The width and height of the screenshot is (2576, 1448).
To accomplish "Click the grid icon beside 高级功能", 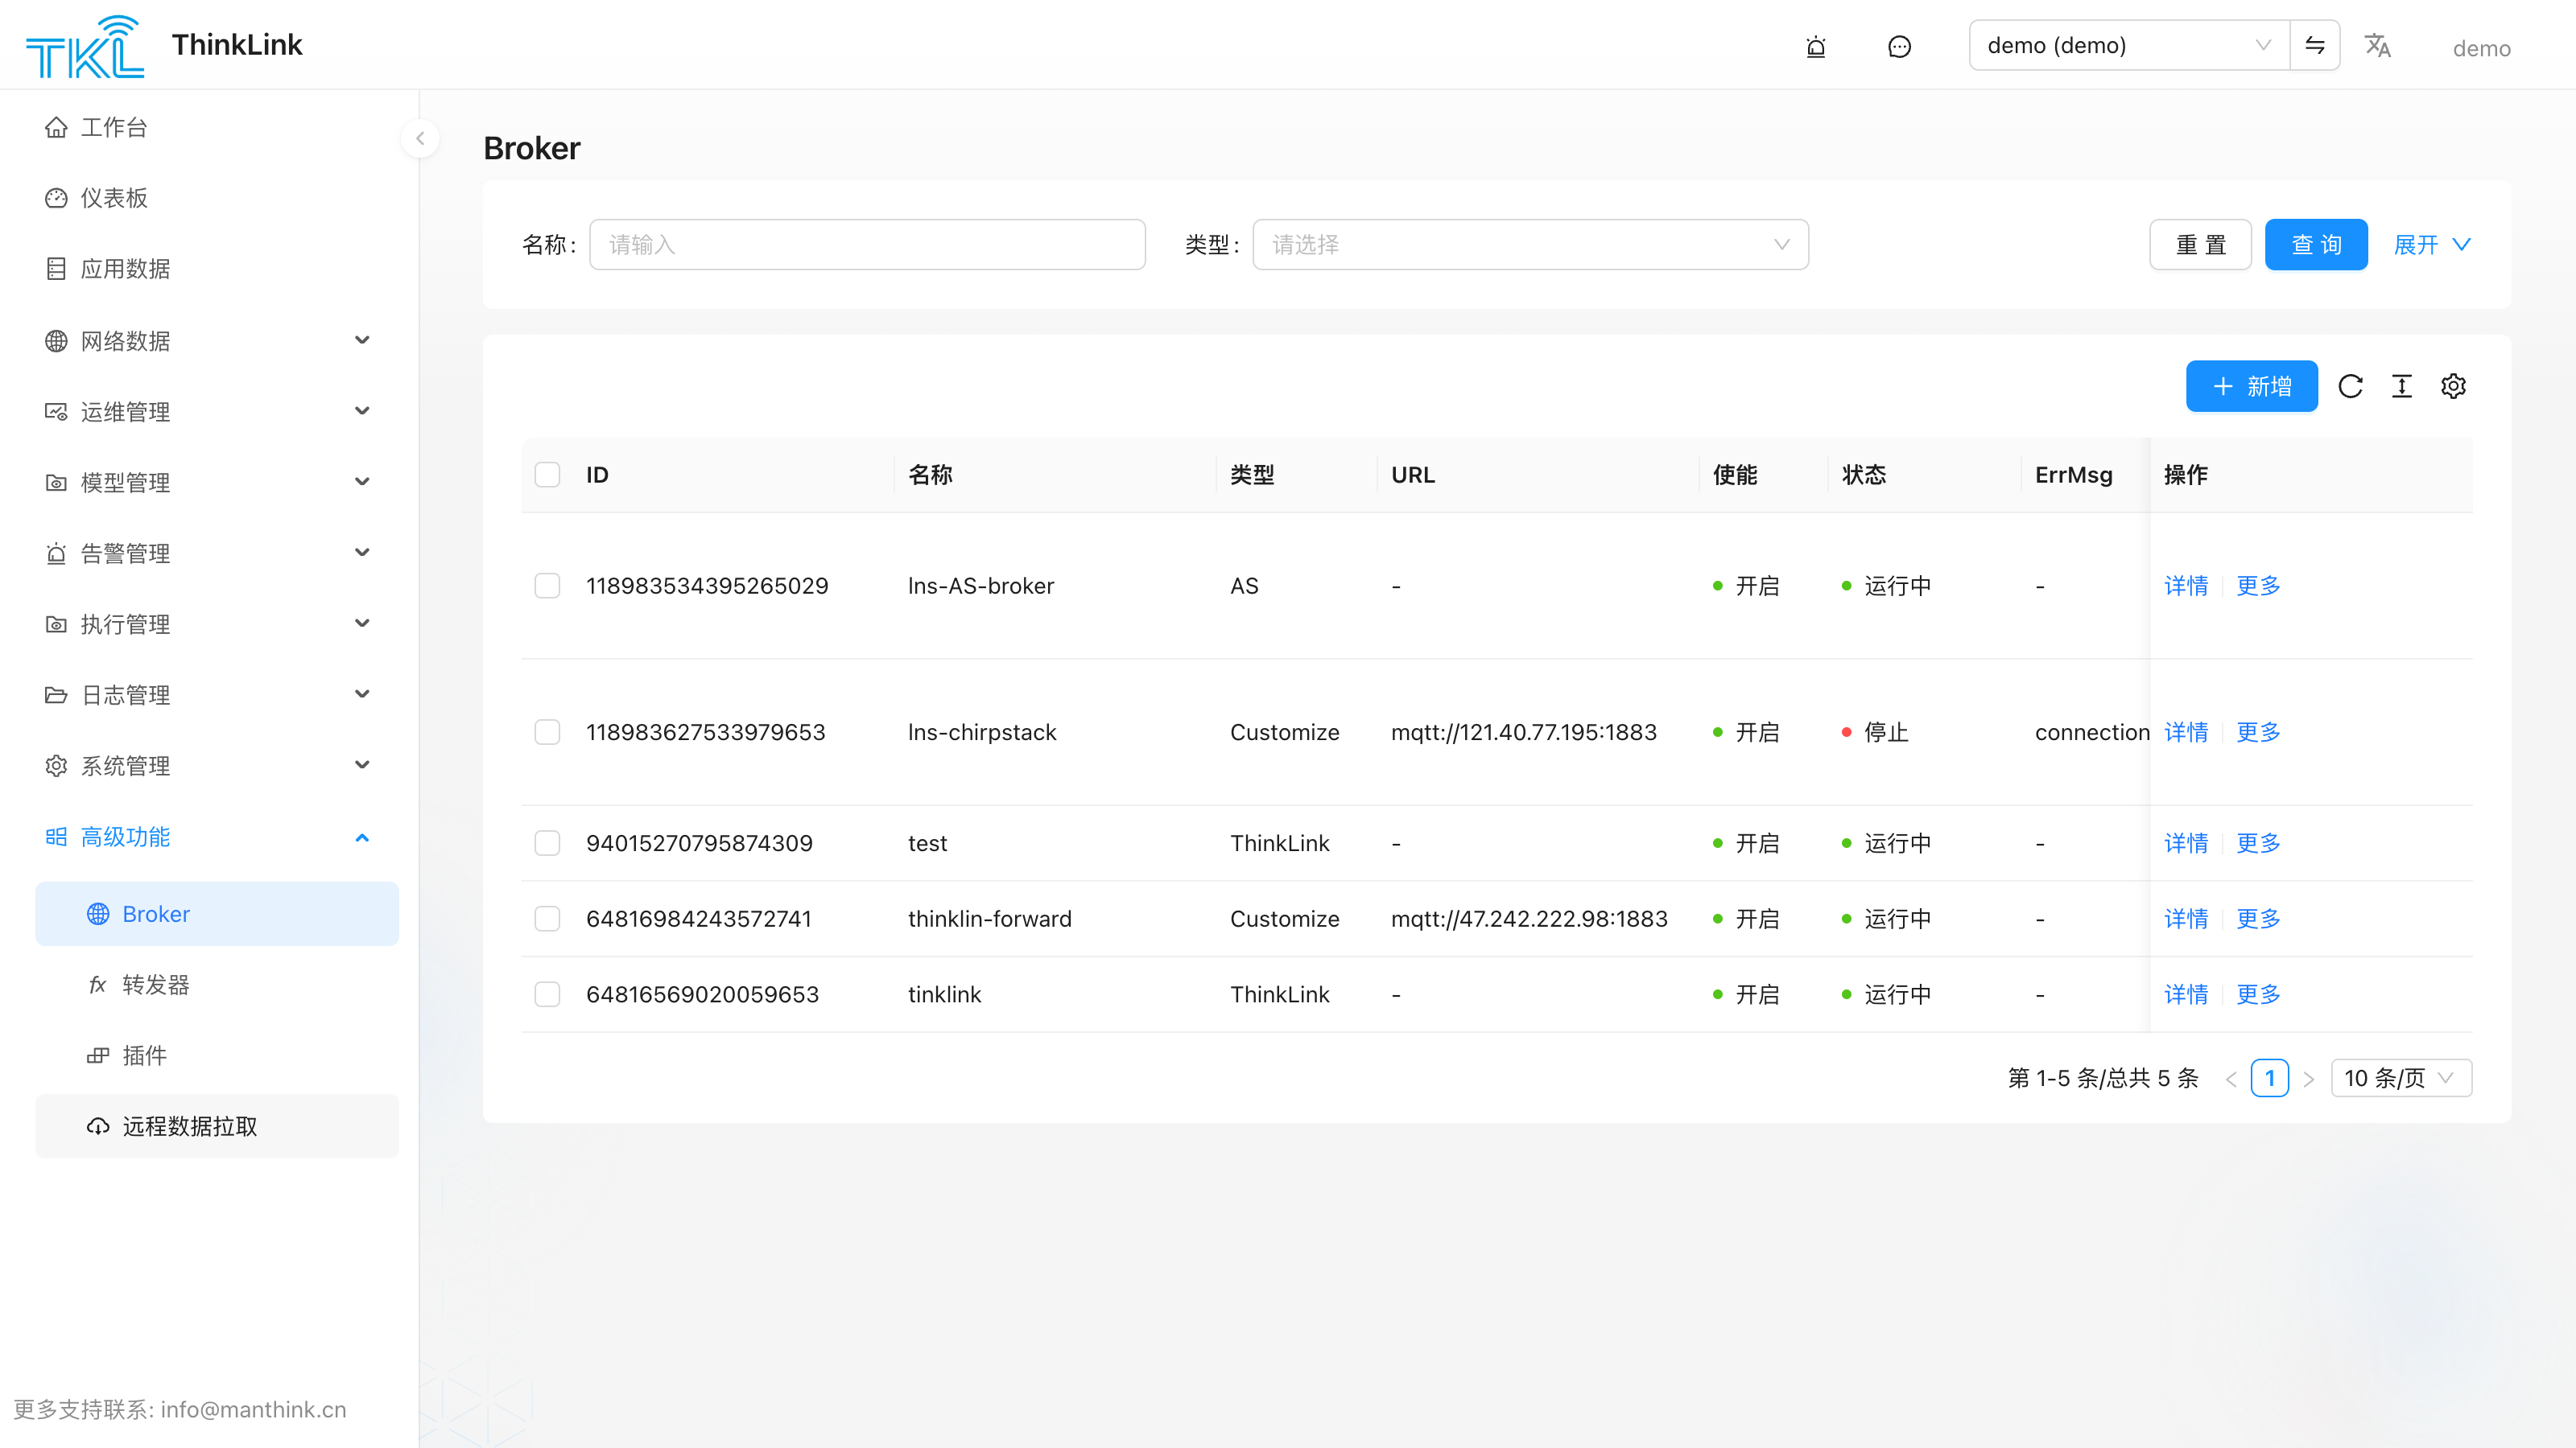I will [x=56, y=837].
